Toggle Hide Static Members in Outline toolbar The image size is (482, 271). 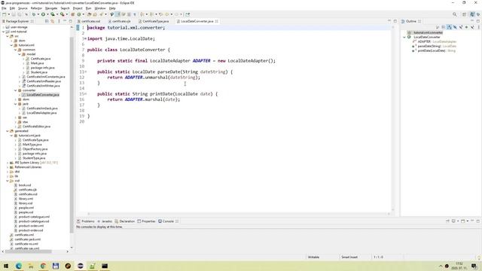[x=461, y=27]
